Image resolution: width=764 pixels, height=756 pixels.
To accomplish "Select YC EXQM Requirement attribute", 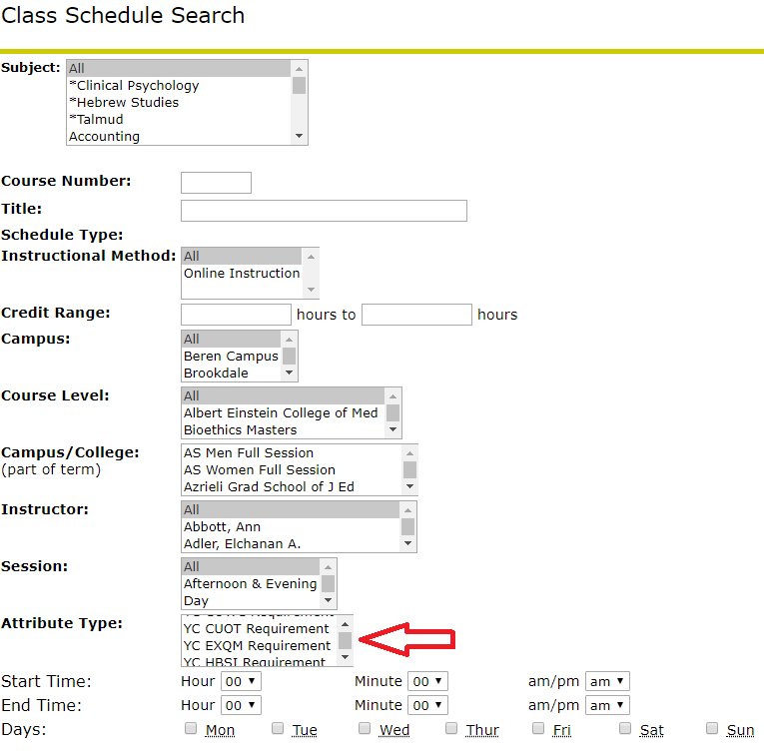I will tap(257, 646).
